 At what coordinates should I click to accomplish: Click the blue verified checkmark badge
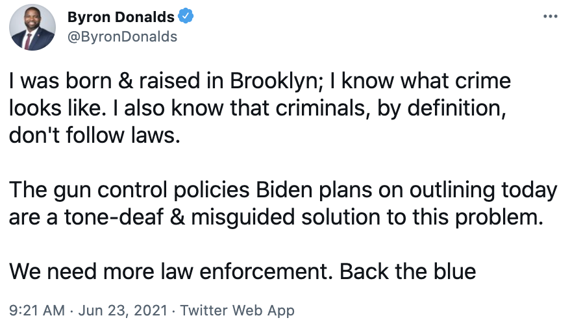click(186, 16)
